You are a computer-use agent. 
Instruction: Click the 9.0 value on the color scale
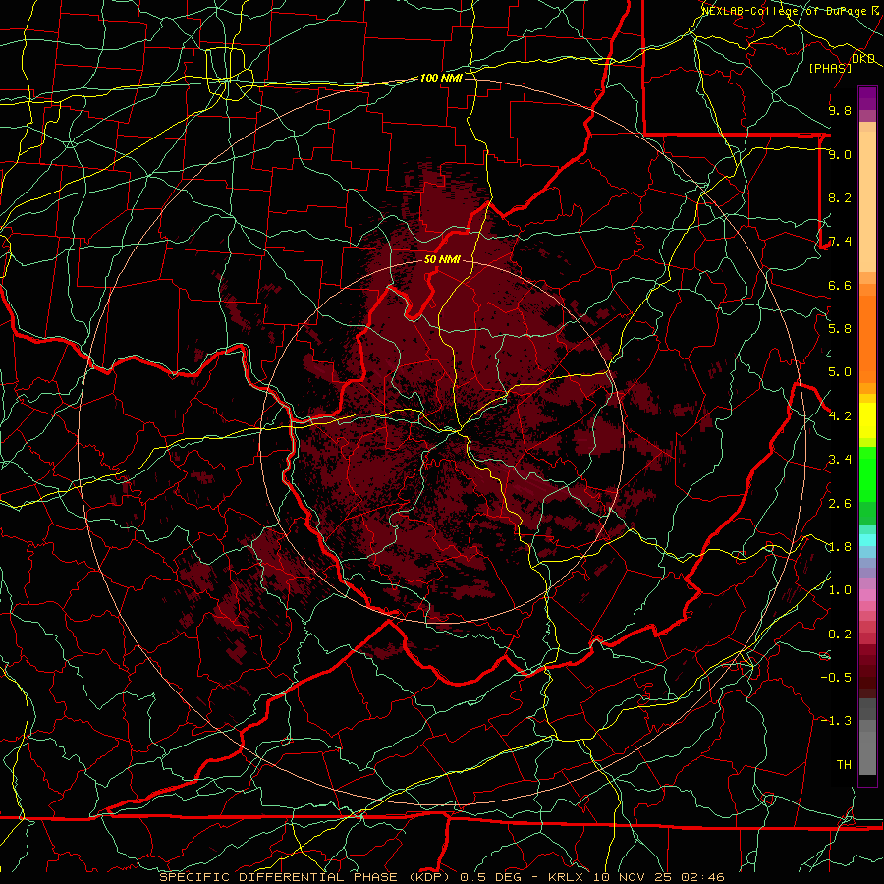(x=840, y=154)
